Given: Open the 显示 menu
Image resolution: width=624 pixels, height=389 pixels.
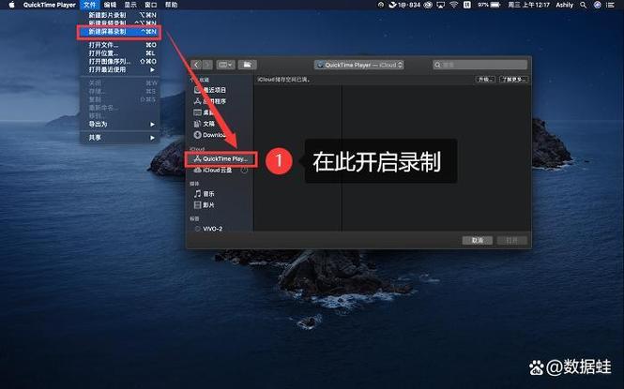Looking at the screenshot, I should (x=130, y=5).
